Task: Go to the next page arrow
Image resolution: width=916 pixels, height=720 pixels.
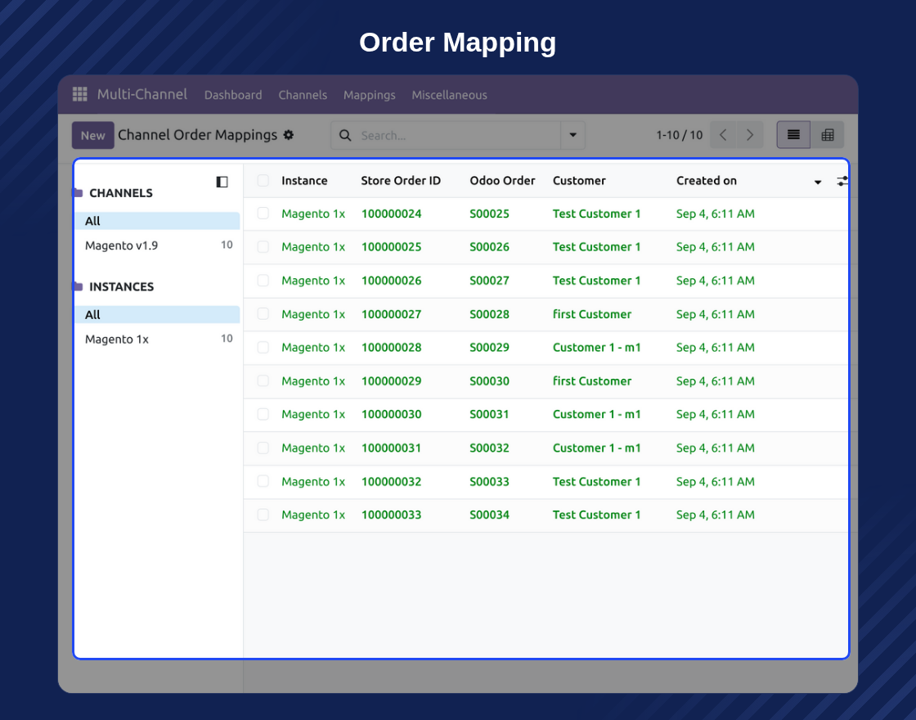Action: point(750,135)
